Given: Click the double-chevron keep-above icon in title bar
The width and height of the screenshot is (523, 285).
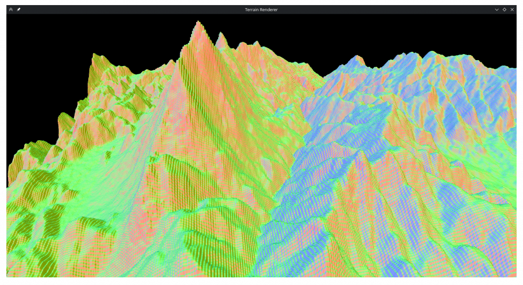Looking at the screenshot, I should pyautogui.click(x=11, y=9).
